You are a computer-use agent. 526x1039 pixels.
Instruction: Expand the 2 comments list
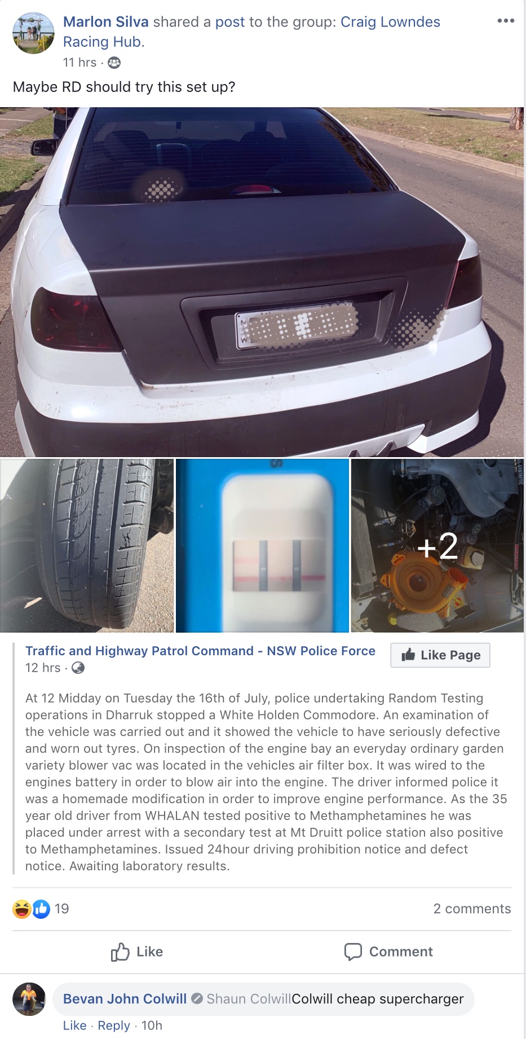tap(472, 909)
